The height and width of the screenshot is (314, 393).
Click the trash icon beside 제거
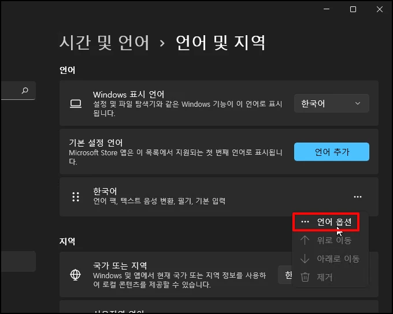tap(305, 277)
